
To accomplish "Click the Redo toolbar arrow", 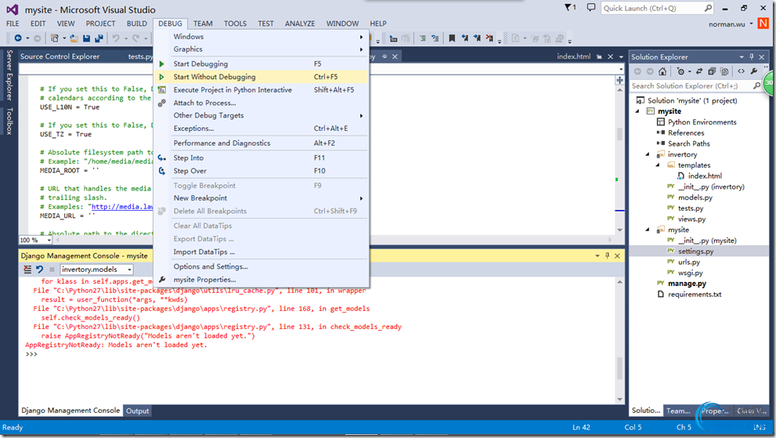I will tap(135, 38).
